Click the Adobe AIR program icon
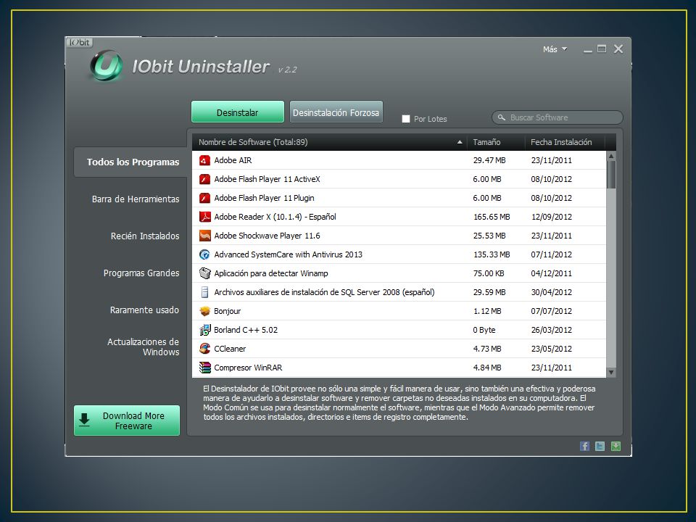Viewport: 696px width, 522px height. pos(204,160)
